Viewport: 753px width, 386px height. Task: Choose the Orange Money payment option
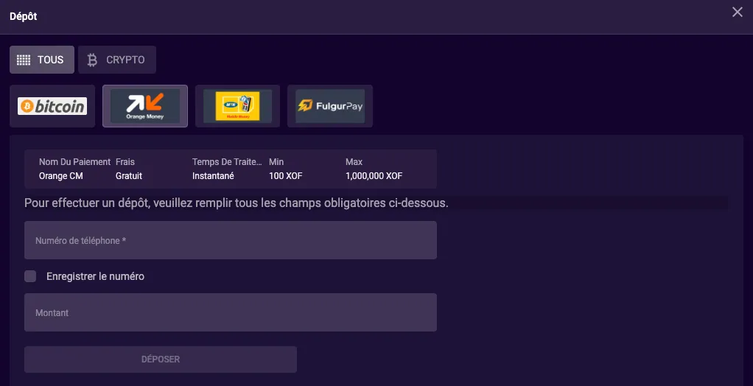click(145, 106)
